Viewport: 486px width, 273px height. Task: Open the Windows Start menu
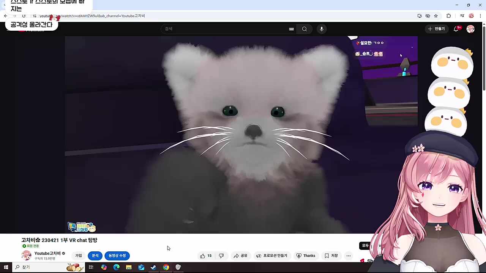pos(6,267)
